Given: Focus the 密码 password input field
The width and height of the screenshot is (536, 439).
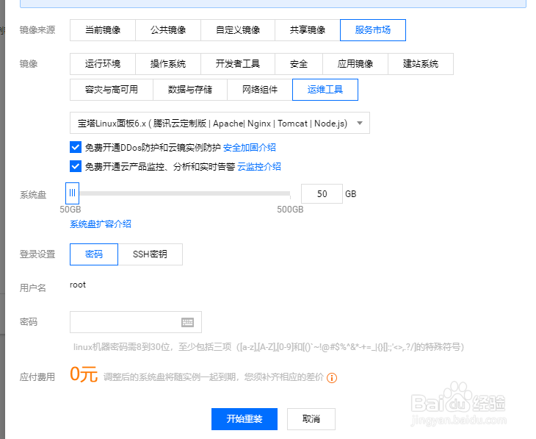Looking at the screenshot, I should (x=136, y=322).
